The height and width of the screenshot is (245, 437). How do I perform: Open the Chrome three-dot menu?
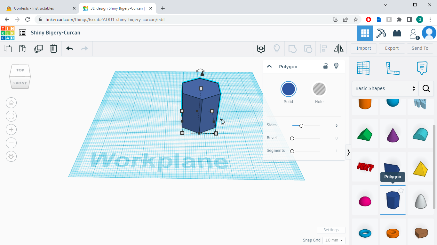(x=430, y=19)
